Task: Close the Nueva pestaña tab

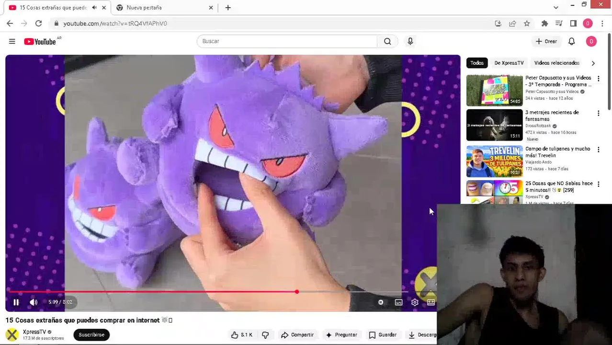Action: coord(211,8)
